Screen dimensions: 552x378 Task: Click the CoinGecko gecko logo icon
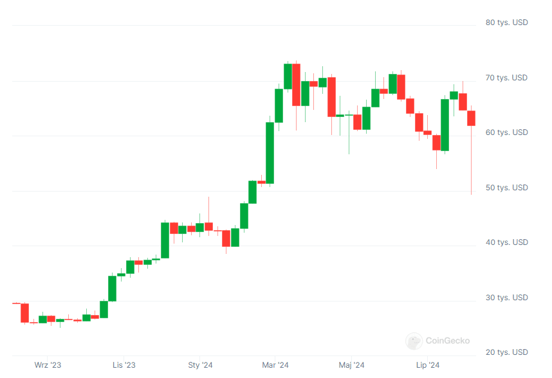pos(414,341)
